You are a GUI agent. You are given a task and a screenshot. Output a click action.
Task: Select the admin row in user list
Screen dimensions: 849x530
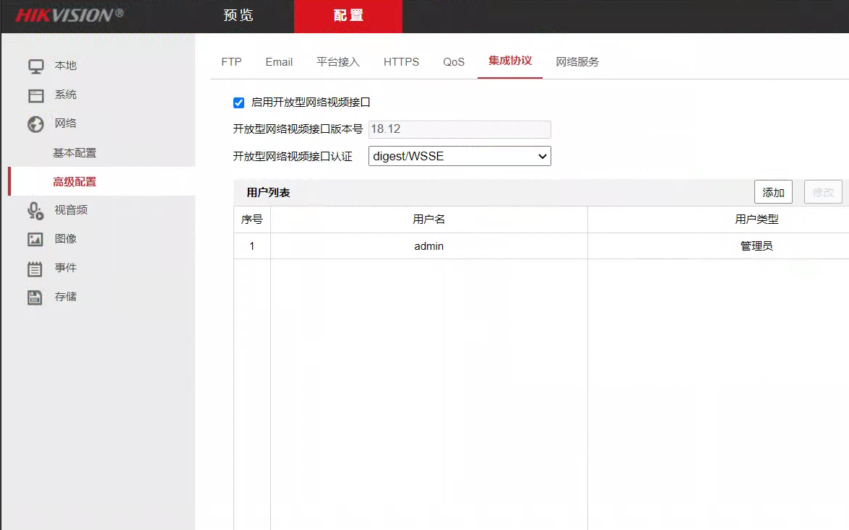pos(428,246)
